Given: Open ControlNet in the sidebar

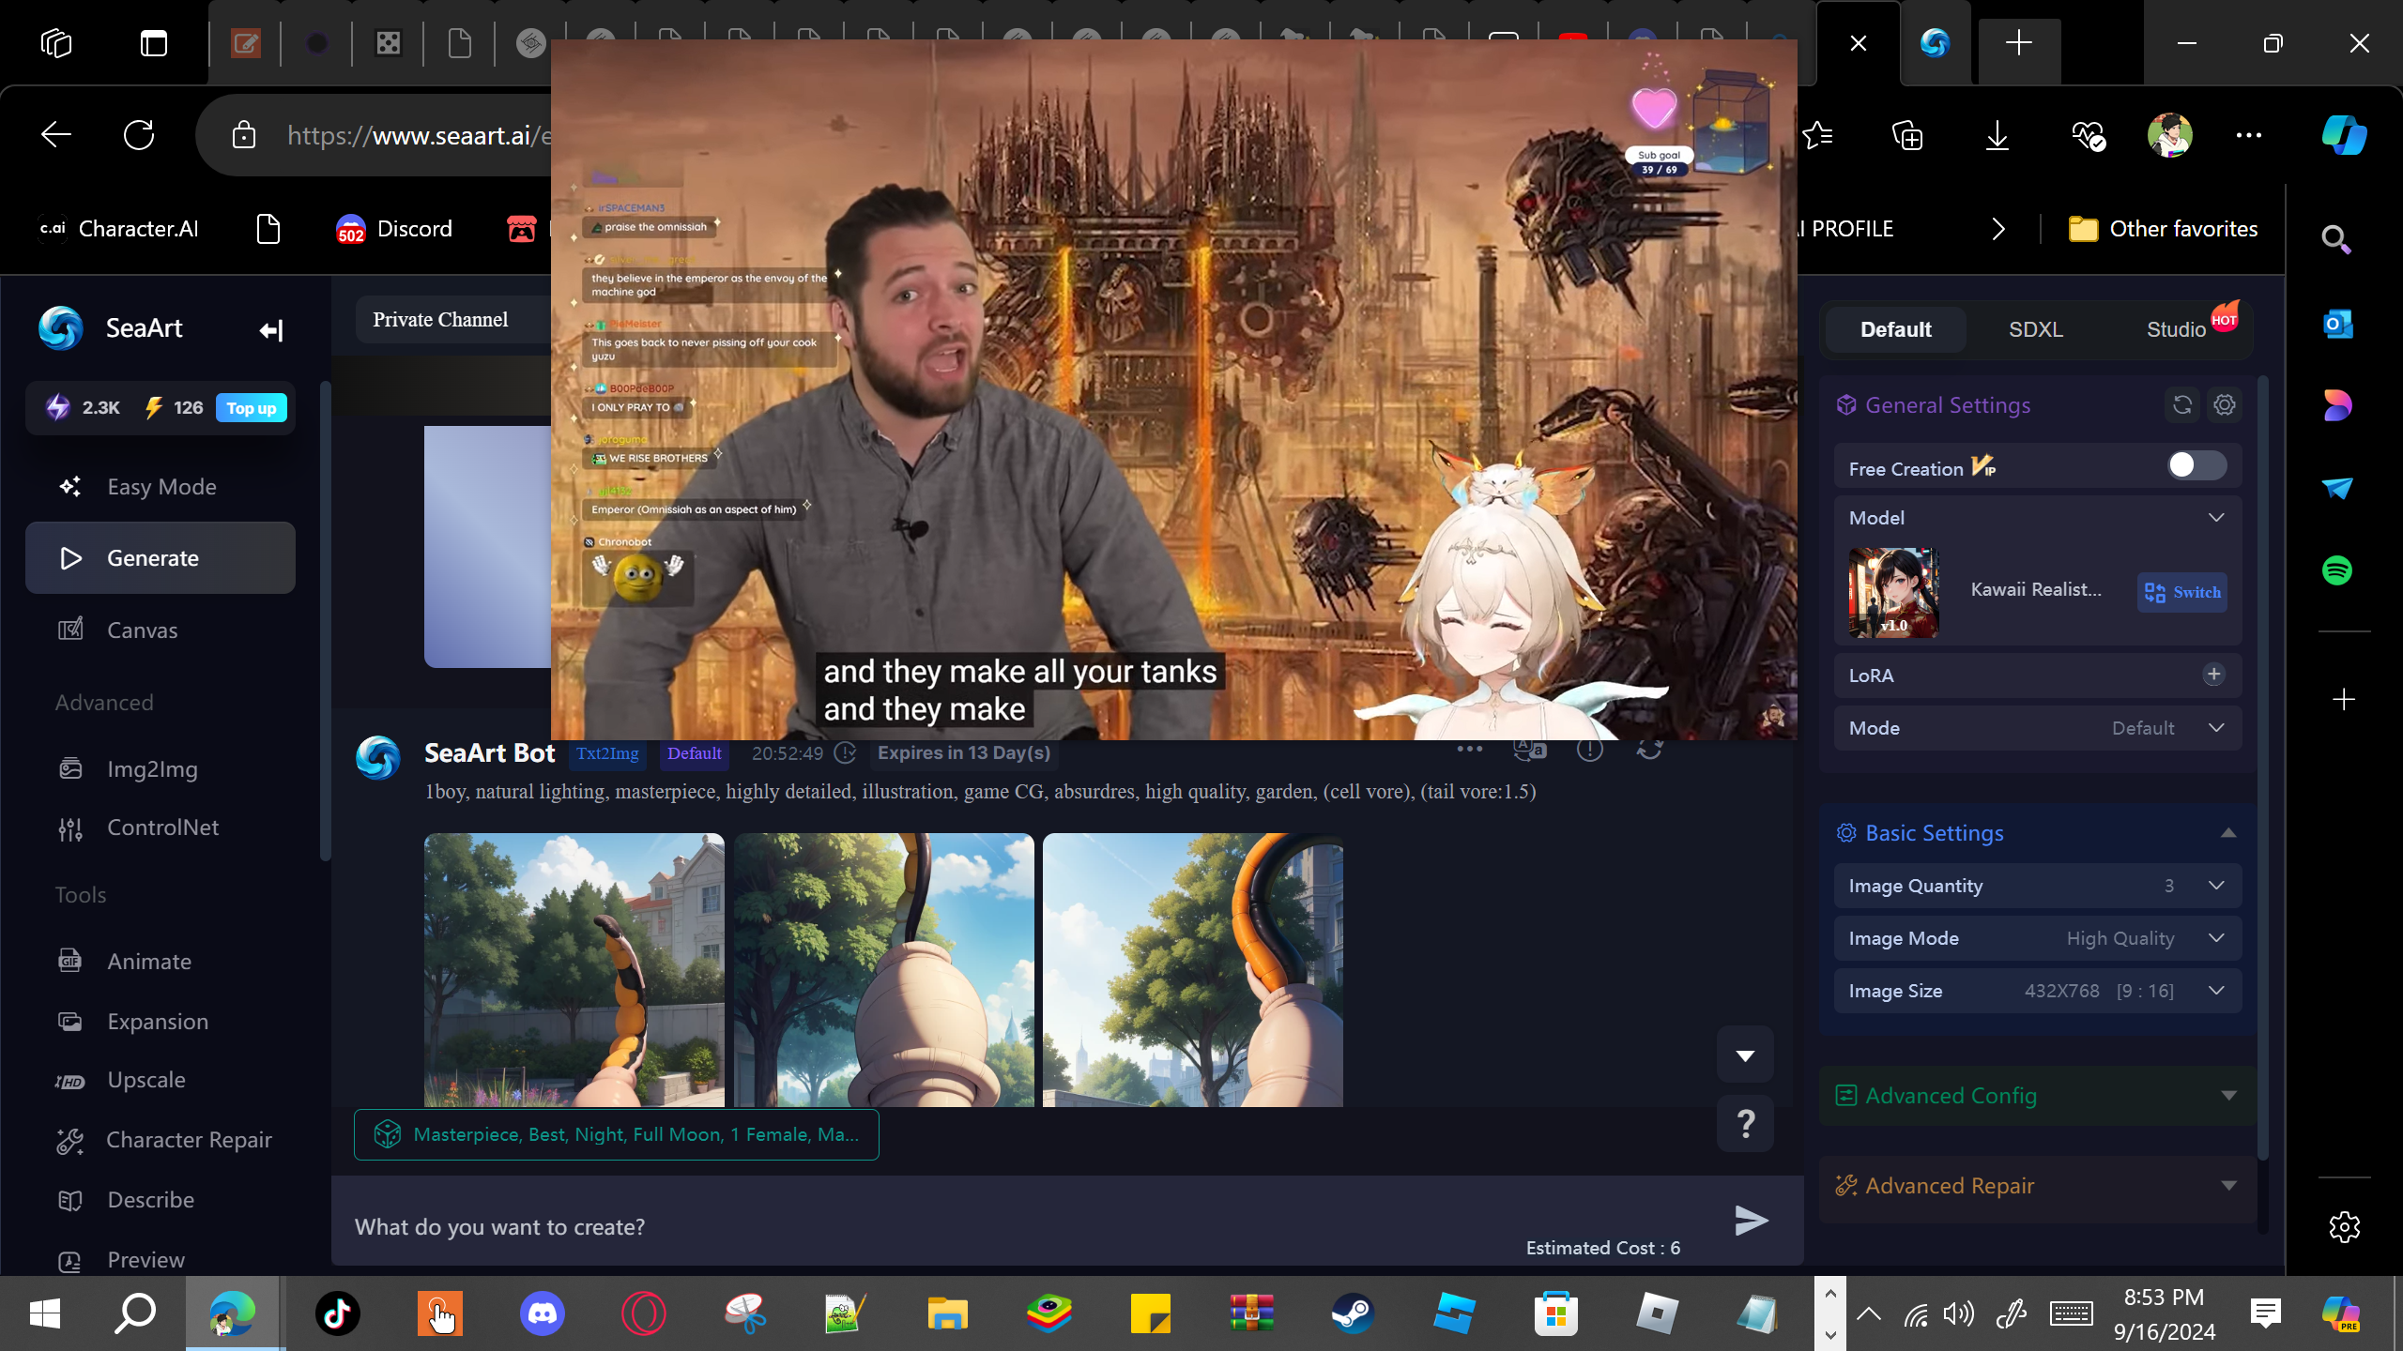Looking at the screenshot, I should point(161,827).
